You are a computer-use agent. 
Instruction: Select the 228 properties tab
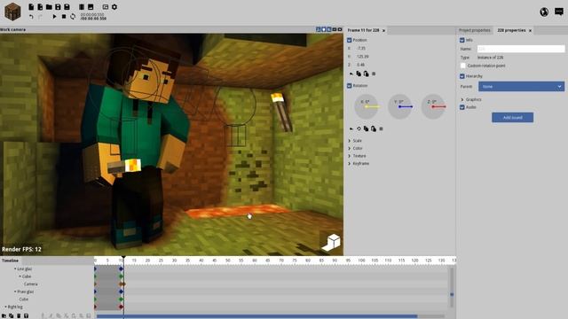point(511,30)
